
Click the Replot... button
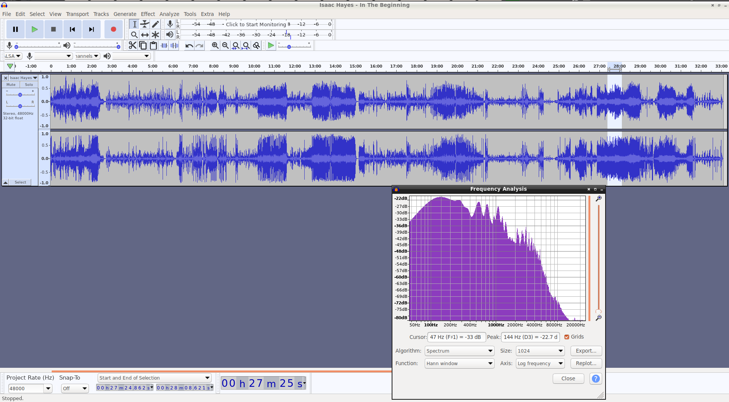[586, 364]
